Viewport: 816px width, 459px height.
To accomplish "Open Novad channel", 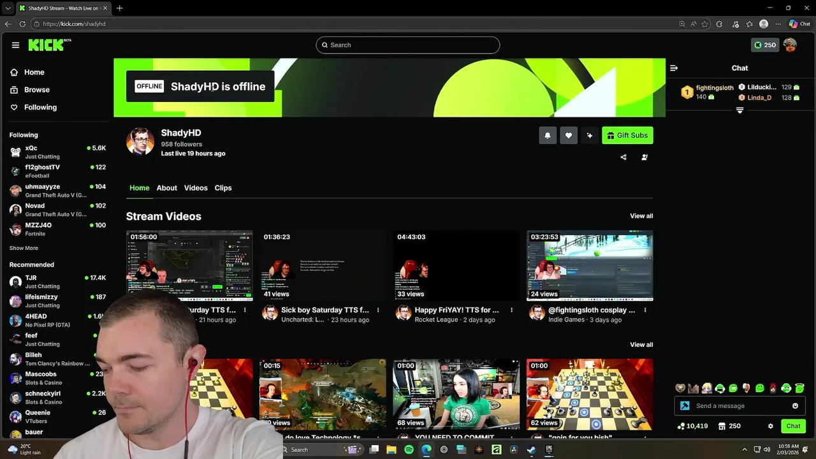I will (57, 210).
